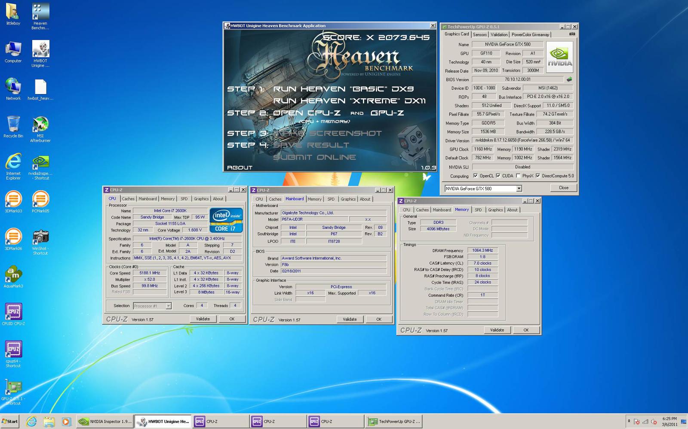Screen dimensions: 688x429
Task: Switch to Sensors tab in GPU-Z
Action: 480,34
